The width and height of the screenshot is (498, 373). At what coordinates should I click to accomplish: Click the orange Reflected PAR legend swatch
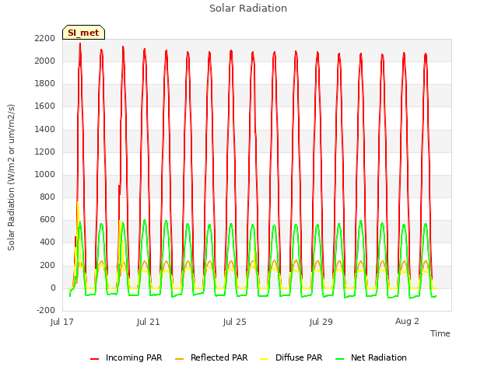[x=180, y=359]
